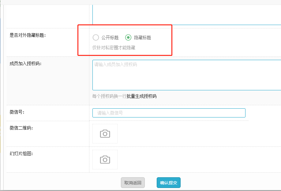
Task: Click the 每个授权码换一行 helper text
Action: point(109,96)
